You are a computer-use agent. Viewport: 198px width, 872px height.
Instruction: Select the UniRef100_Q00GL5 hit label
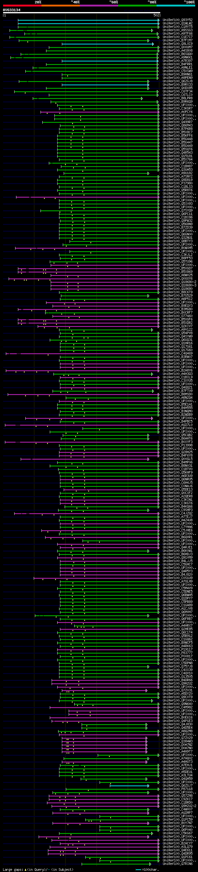pyautogui.click(x=177, y=459)
